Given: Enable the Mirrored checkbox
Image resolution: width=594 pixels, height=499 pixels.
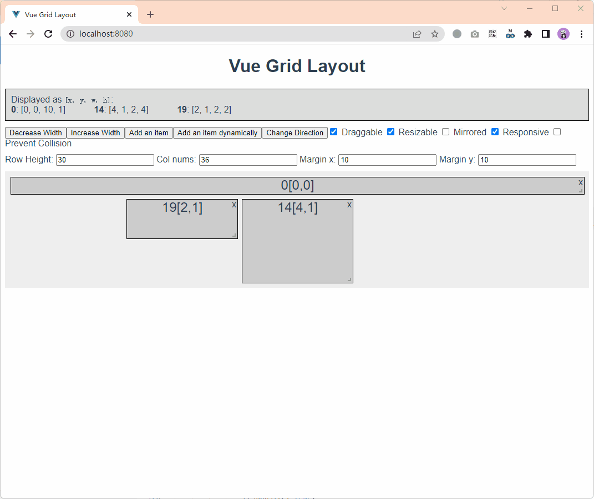Looking at the screenshot, I should 445,132.
